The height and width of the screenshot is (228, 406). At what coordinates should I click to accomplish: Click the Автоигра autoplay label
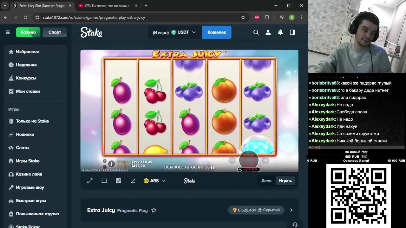click(x=249, y=169)
